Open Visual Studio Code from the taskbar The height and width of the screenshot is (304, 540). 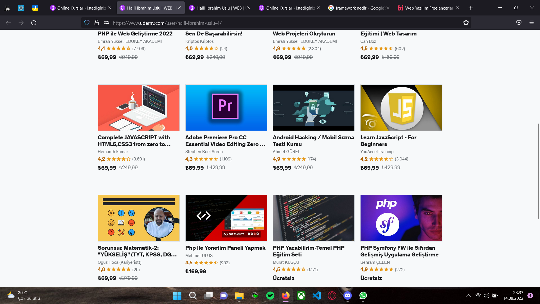317,296
